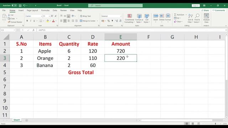Open Analyze Data pane
Image resolution: width=228 pixels, height=128 pixels.
point(206,18)
